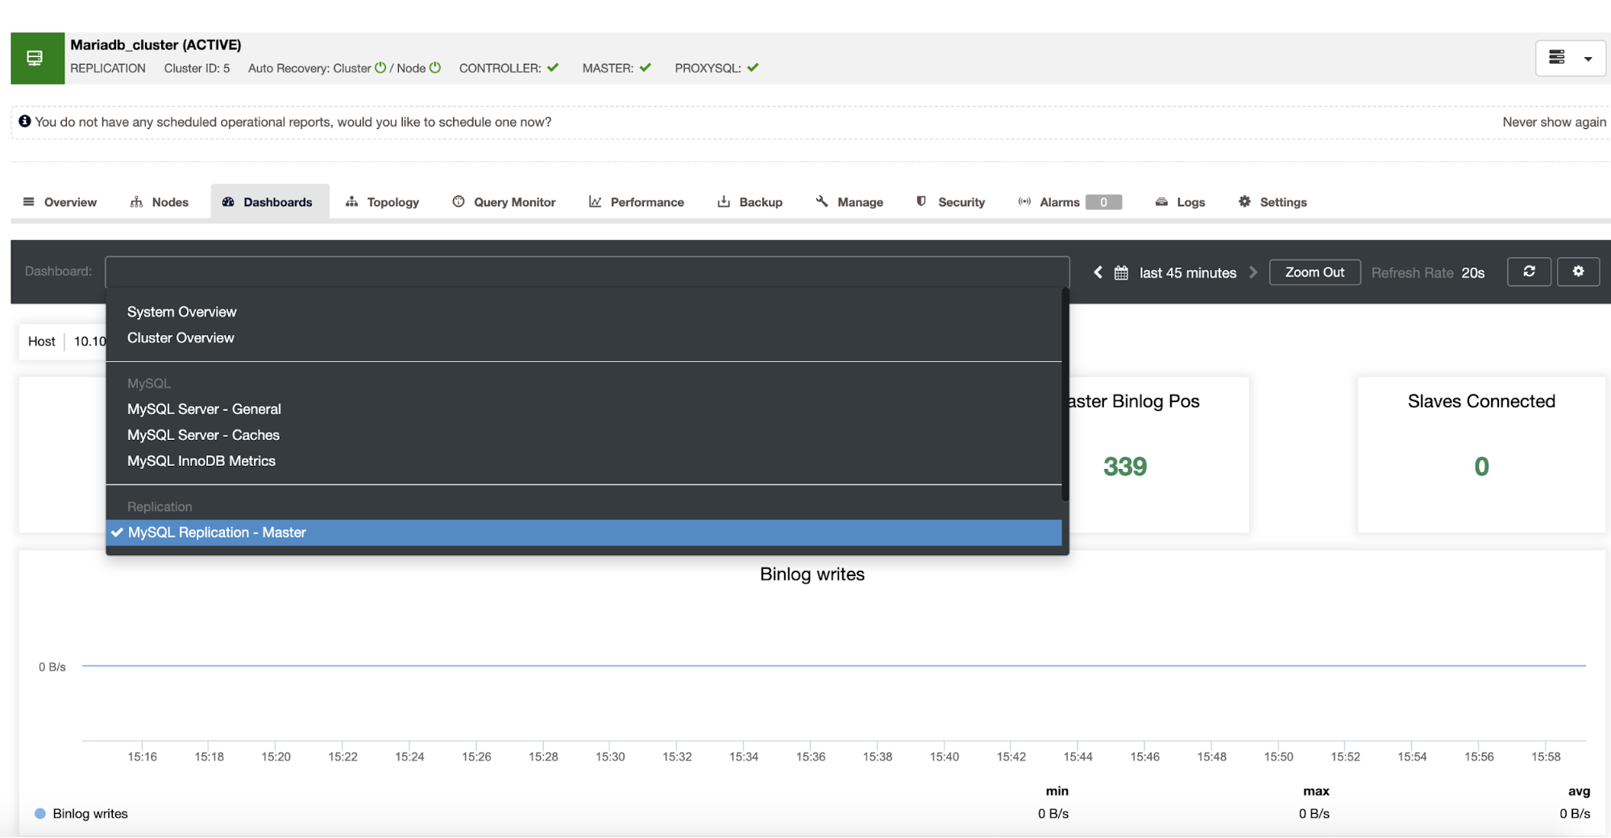This screenshot has height=838, width=1611.
Task: Select MySQL Replication - Master option
Action: click(x=583, y=533)
